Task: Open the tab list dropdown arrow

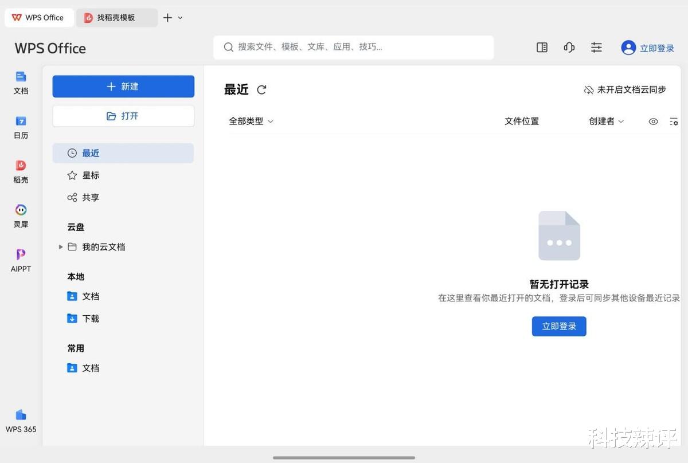Action: pos(180,18)
